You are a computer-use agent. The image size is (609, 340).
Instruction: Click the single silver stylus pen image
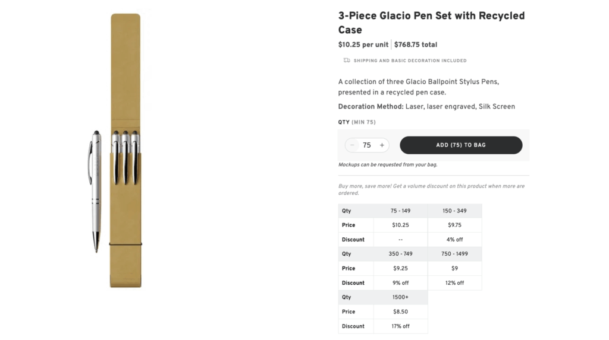pos(96,191)
